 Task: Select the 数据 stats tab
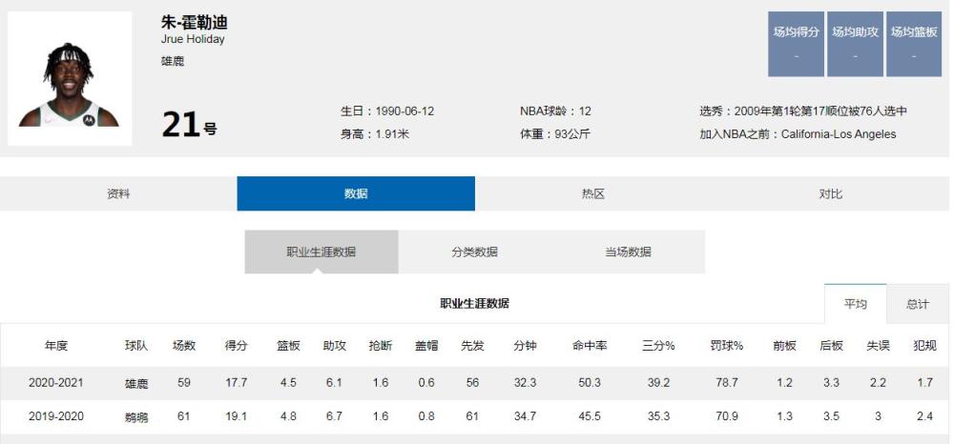pyautogui.click(x=356, y=193)
